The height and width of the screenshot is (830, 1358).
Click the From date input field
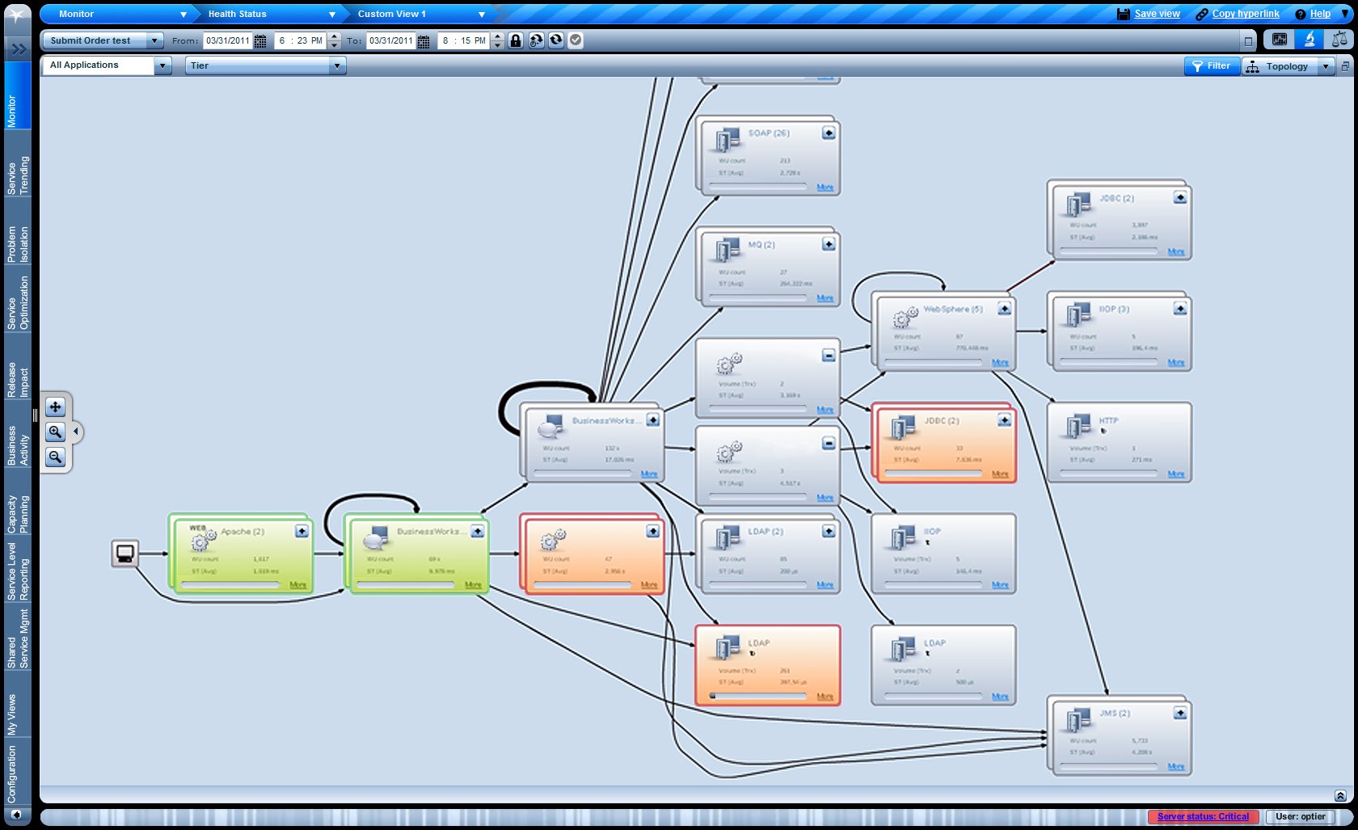pyautogui.click(x=227, y=40)
